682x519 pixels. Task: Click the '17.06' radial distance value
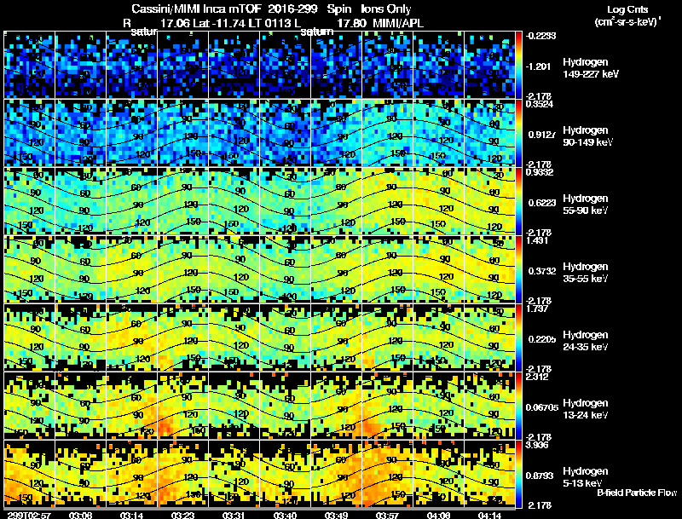[x=176, y=24]
